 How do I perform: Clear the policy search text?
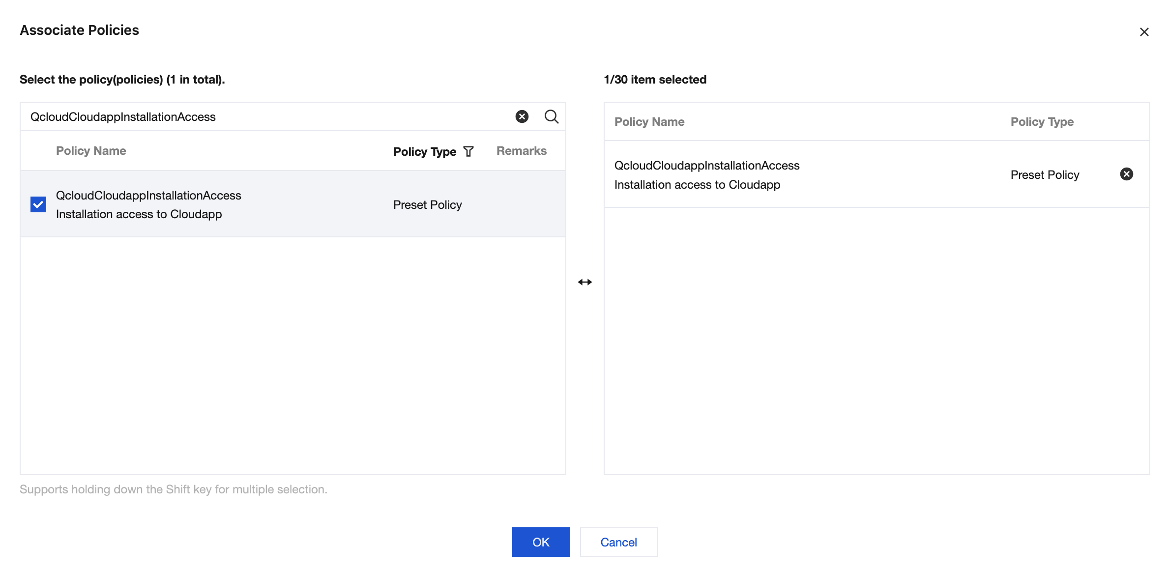pos(522,116)
